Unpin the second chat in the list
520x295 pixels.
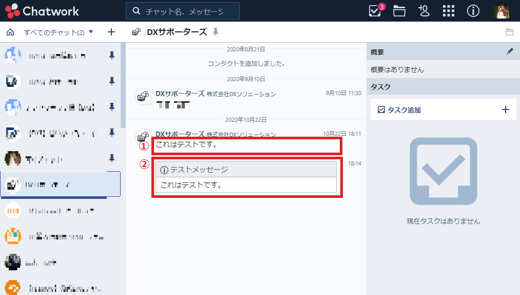coord(112,81)
